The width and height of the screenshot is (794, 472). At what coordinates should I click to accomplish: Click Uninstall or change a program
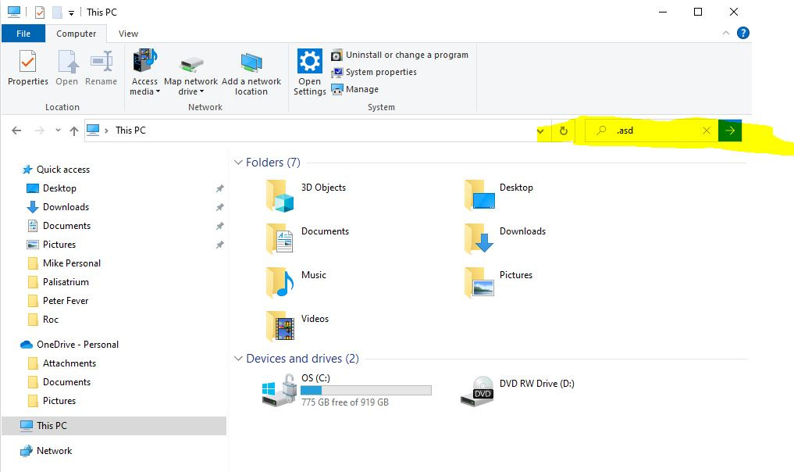[400, 55]
